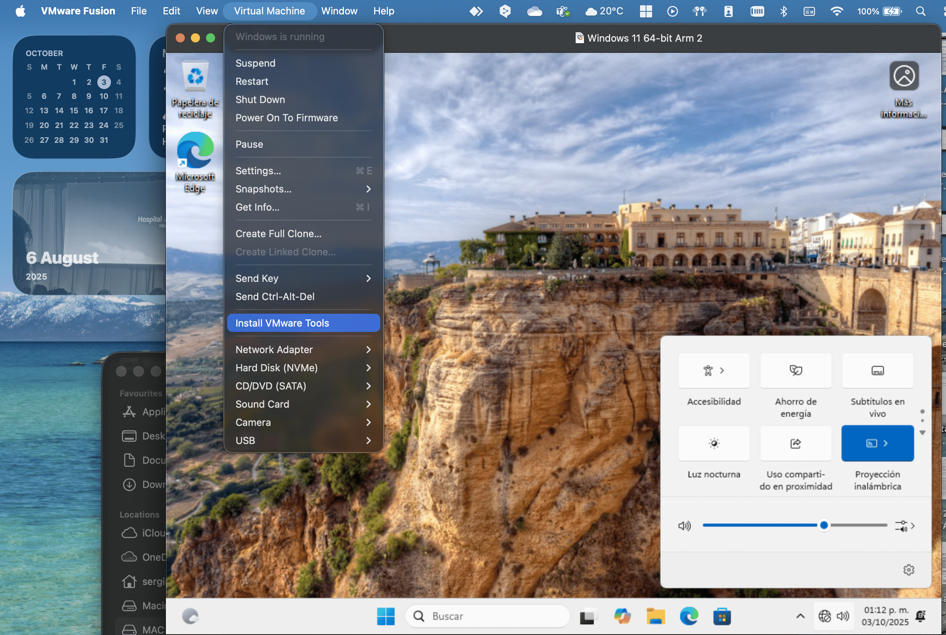Open quick settings with the gear icon
Image resolution: width=946 pixels, height=635 pixels.
909,570
